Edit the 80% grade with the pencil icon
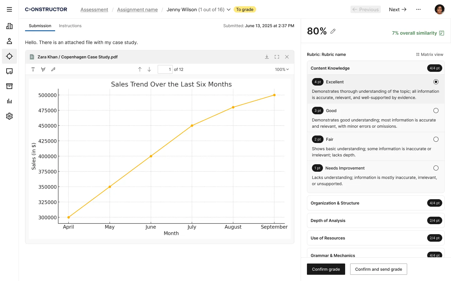Viewport: 451px width, 281px height. coord(333,31)
